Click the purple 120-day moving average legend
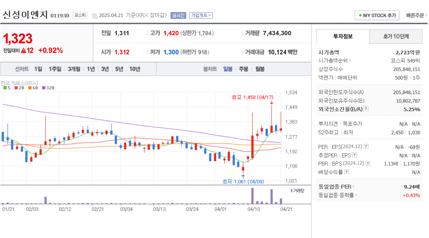The image size is (429, 238). (48, 88)
